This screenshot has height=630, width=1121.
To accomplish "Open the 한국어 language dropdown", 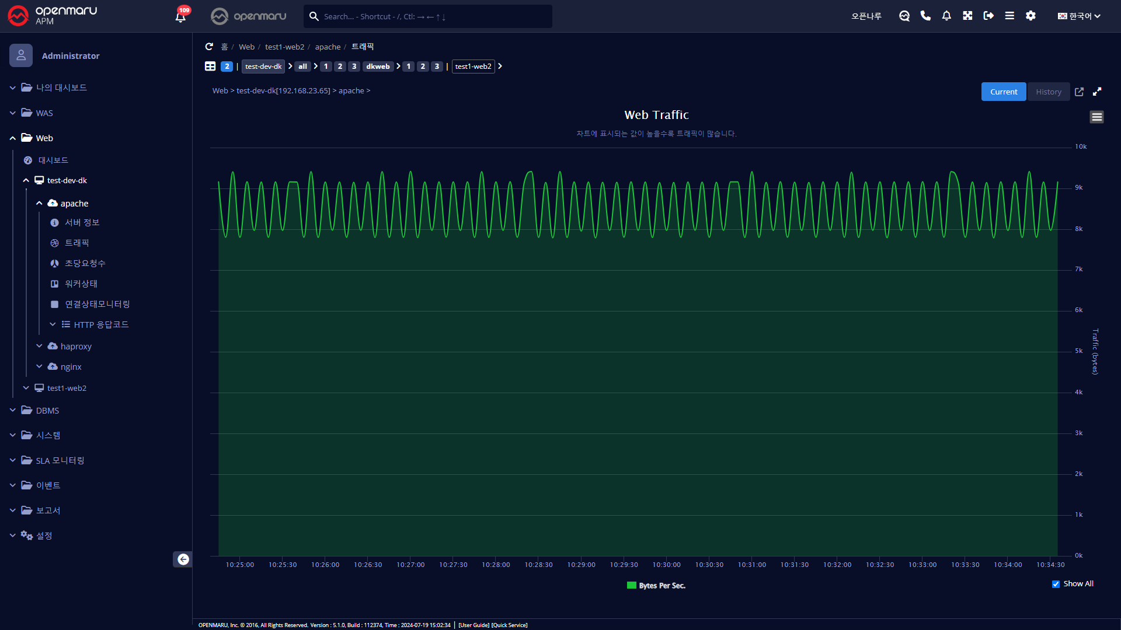I will (1079, 16).
